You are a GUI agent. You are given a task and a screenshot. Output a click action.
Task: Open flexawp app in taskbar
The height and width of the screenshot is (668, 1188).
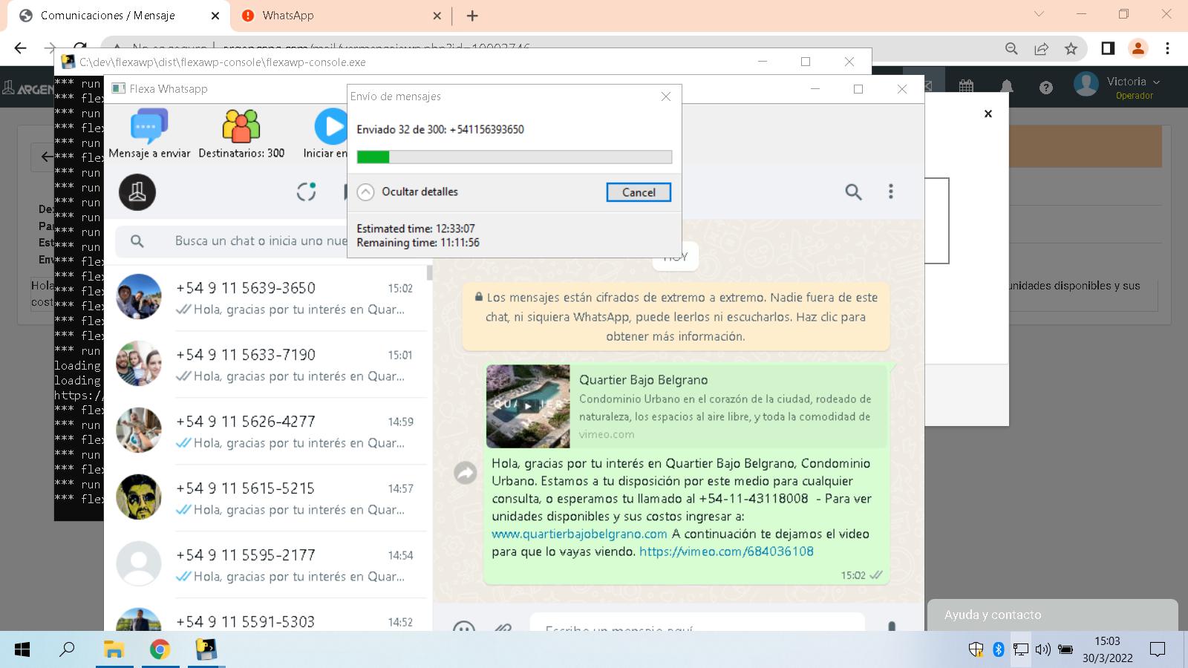206,649
